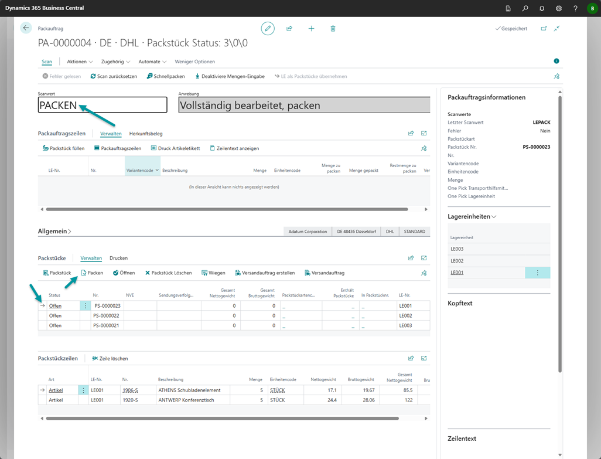
Task: Click the pencil edit icon in header
Action: (x=268, y=29)
